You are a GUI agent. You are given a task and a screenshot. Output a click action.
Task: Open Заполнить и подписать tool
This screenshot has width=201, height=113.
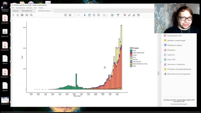coord(174,64)
